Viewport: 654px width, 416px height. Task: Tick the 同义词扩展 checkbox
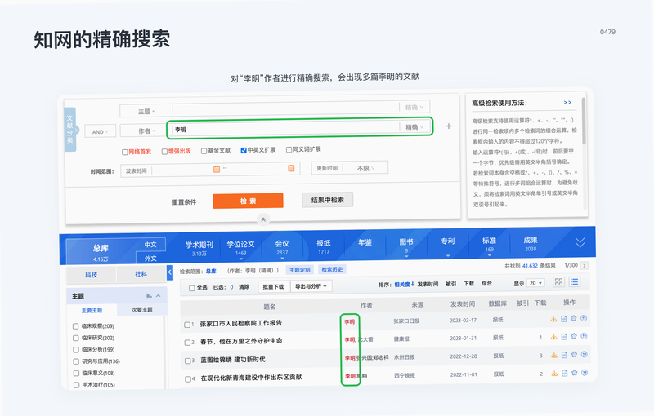point(289,150)
